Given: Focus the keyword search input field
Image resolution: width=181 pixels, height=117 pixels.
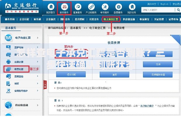Looking at the screenshot, I should click(x=158, y=10).
